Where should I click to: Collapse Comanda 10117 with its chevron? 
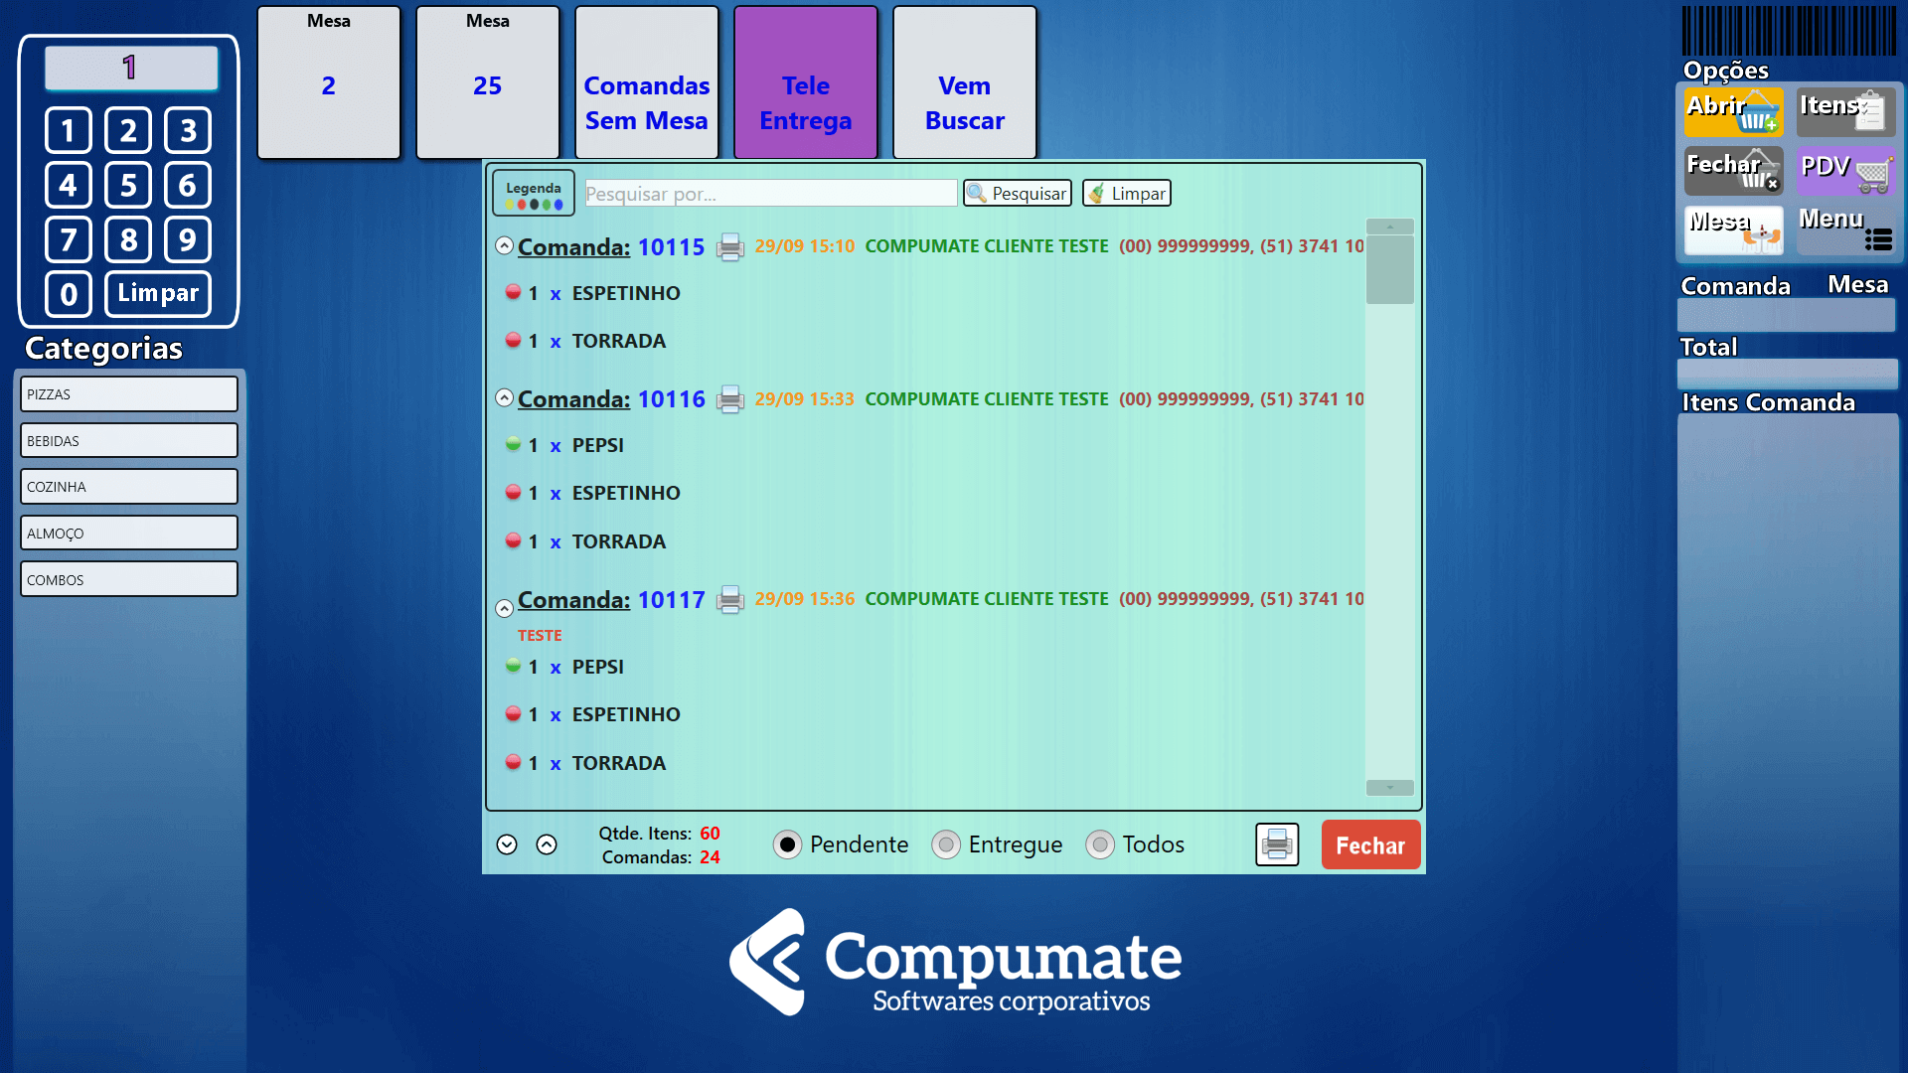[505, 608]
